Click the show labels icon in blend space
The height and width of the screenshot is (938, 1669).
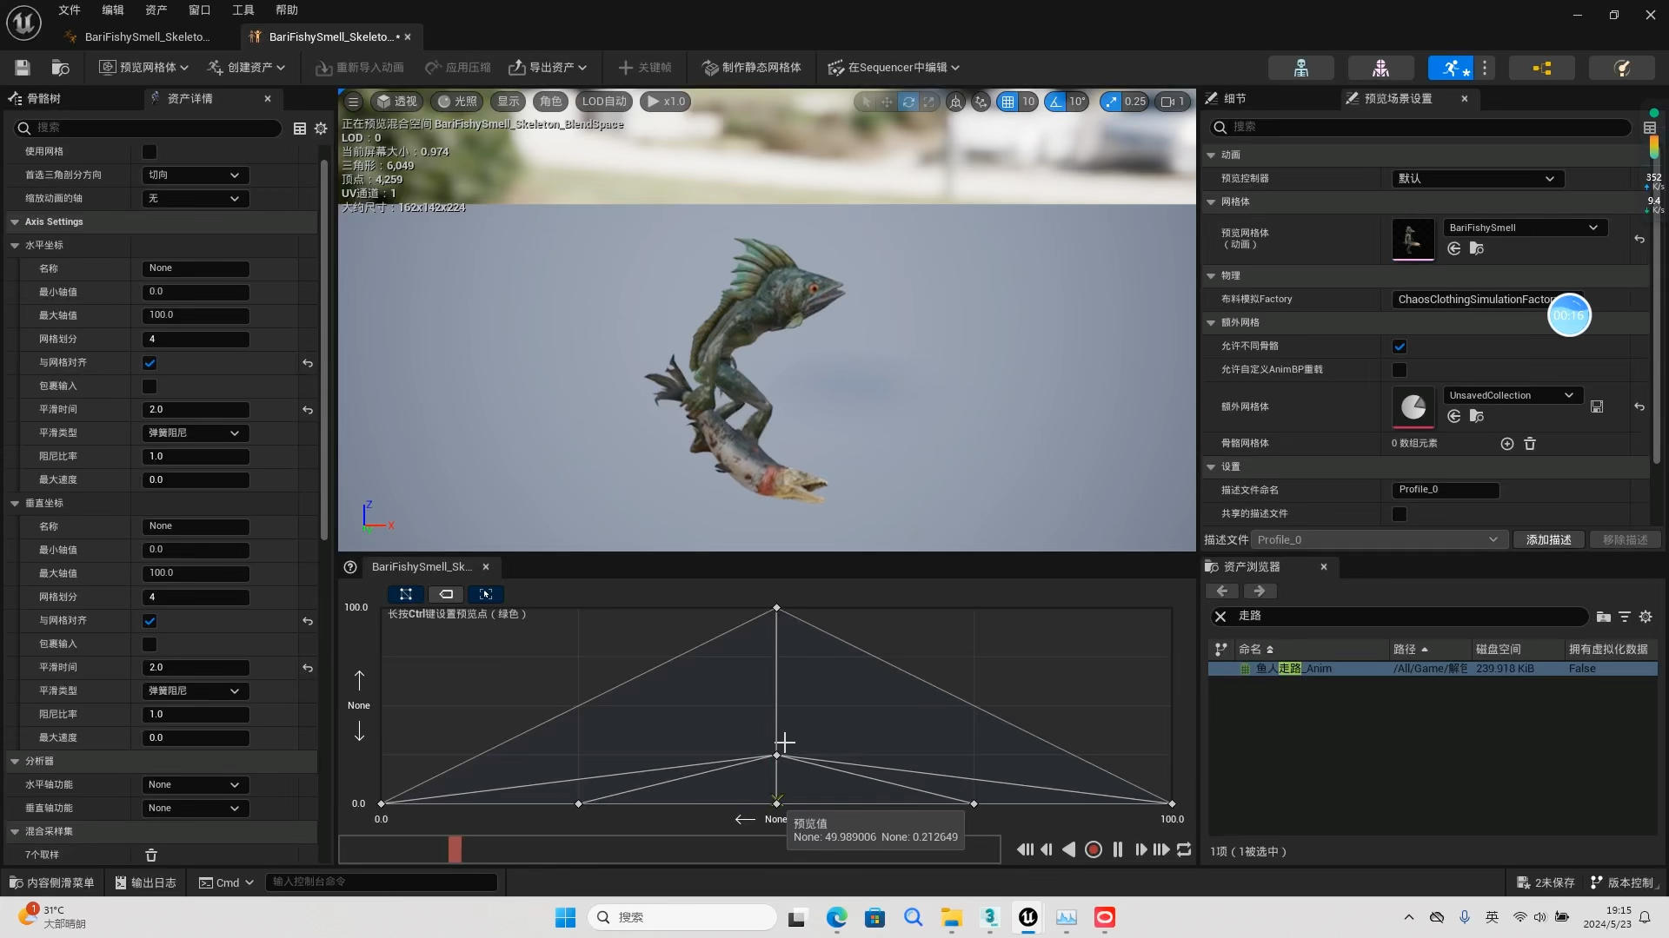pos(446,595)
